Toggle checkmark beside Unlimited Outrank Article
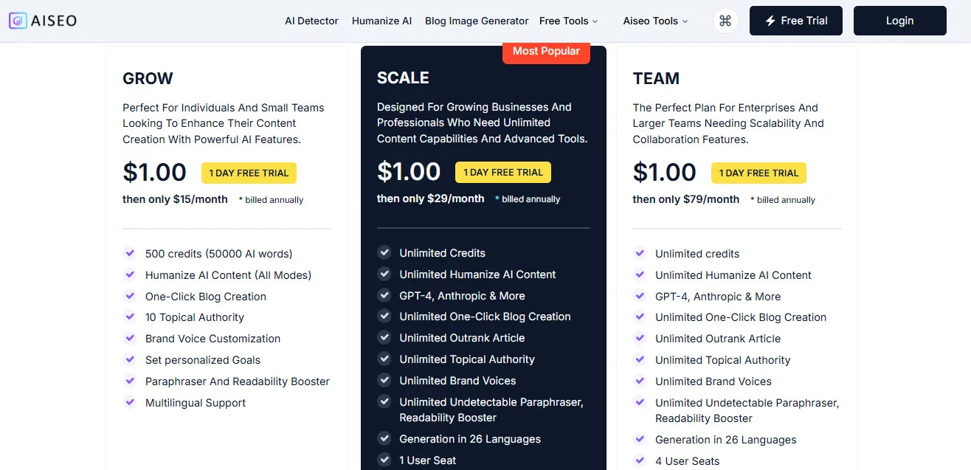Viewport: 971px width, 470px height. (x=384, y=338)
